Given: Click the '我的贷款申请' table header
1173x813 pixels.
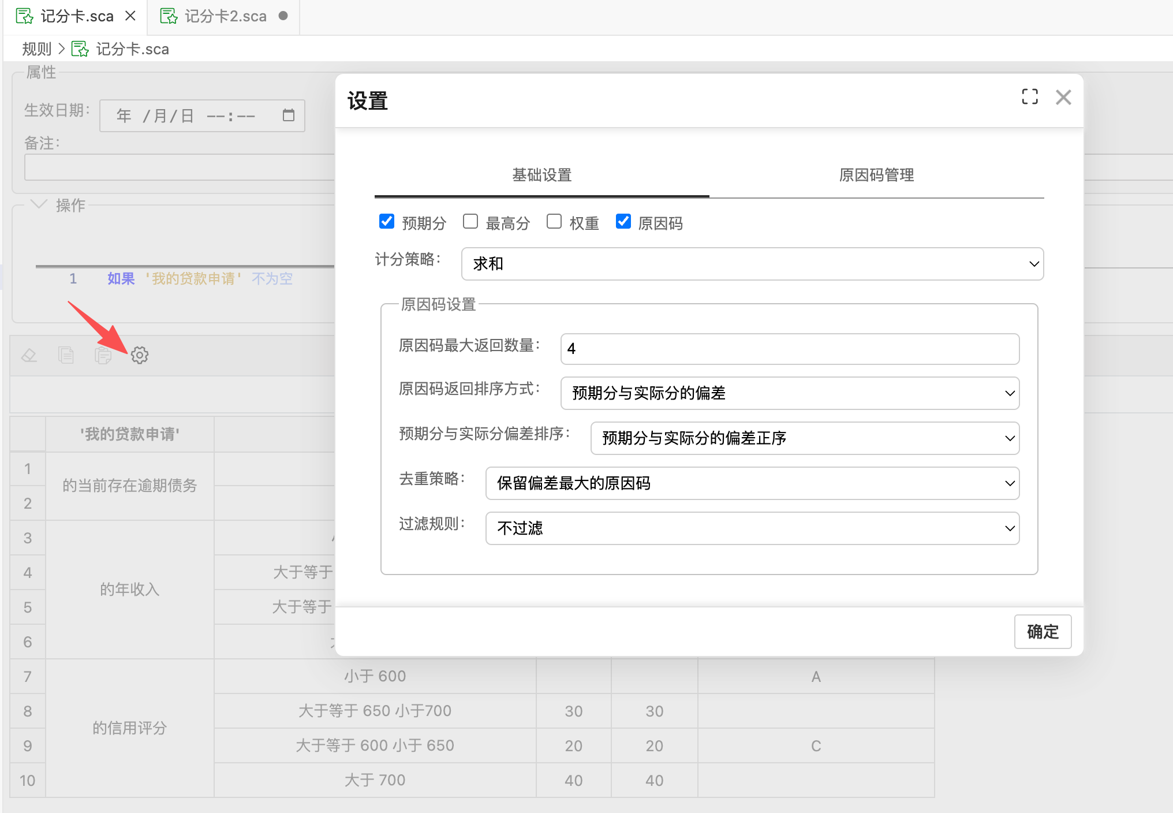Looking at the screenshot, I should pos(130,434).
